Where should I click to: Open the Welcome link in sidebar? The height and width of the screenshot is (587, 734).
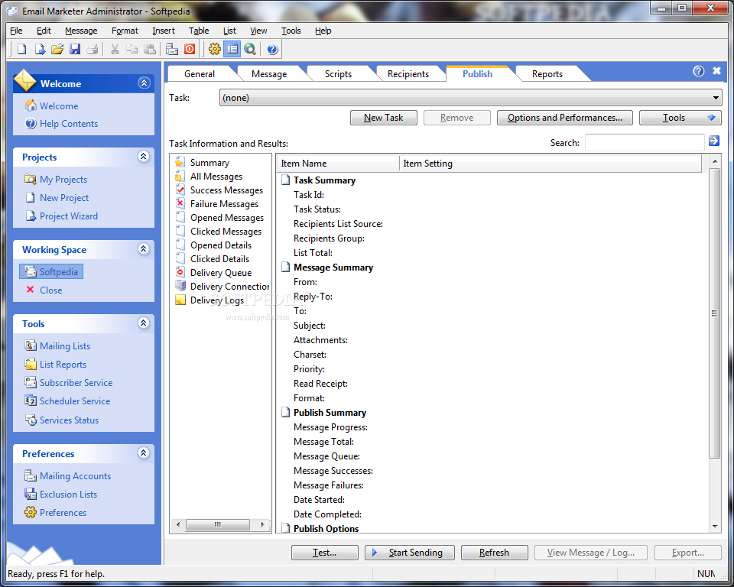[x=59, y=105]
